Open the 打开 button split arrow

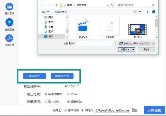point(133,50)
